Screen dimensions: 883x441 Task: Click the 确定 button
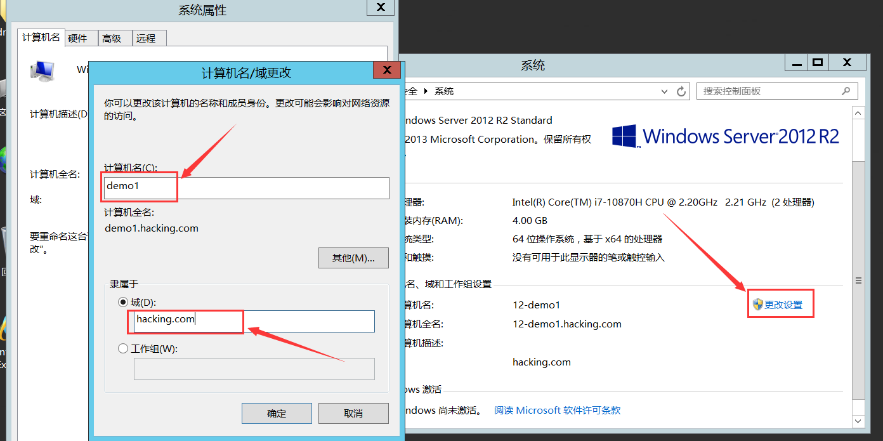click(277, 413)
